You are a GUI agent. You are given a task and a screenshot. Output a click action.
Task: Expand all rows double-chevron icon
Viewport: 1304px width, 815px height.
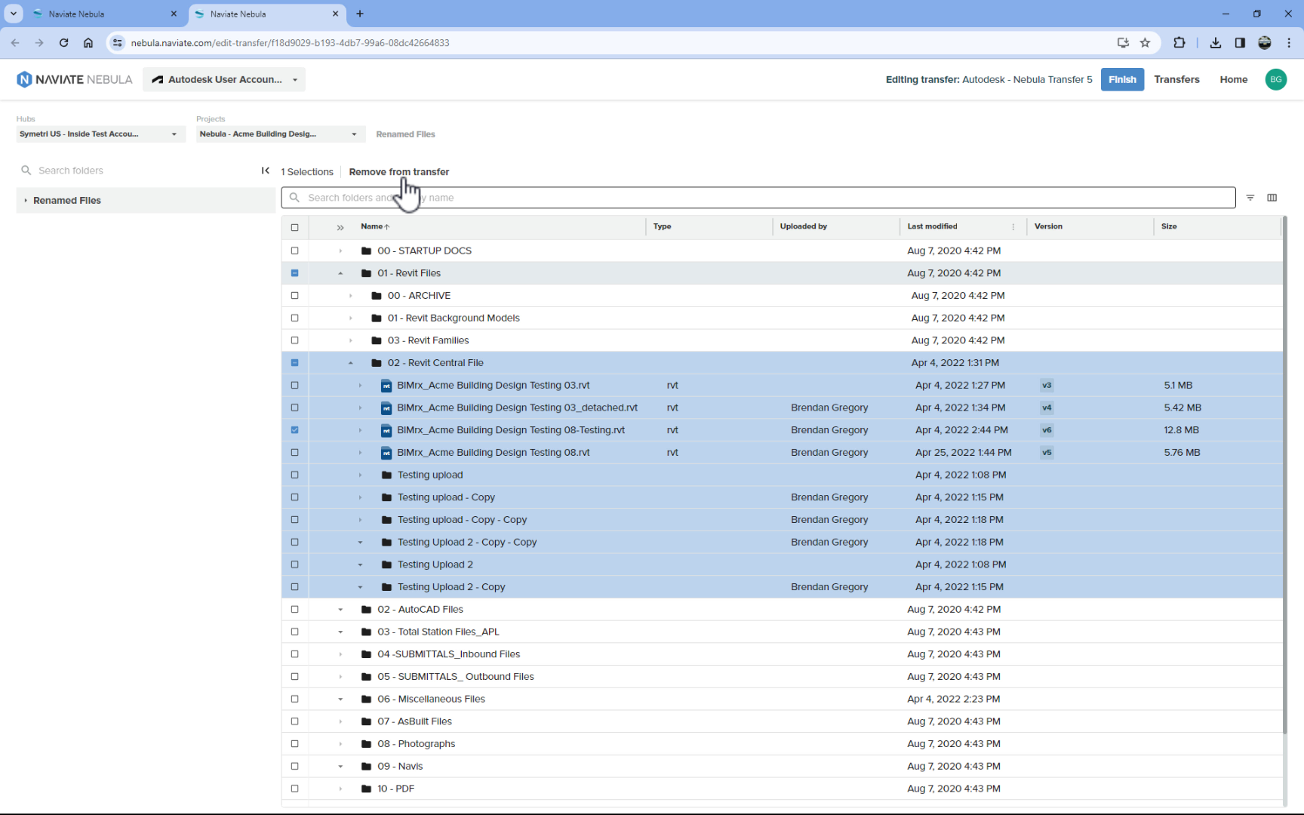(340, 227)
